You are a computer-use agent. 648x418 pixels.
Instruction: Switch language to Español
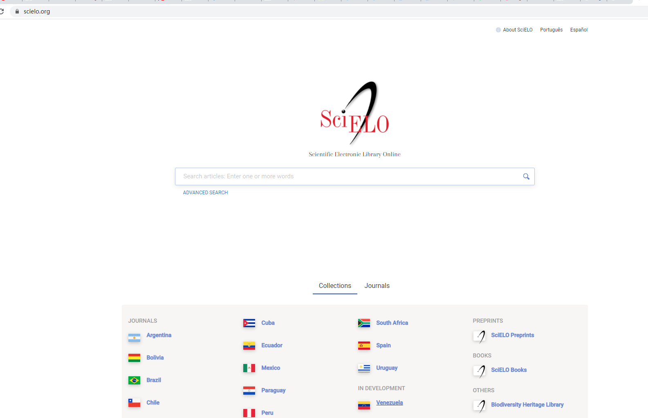578,30
